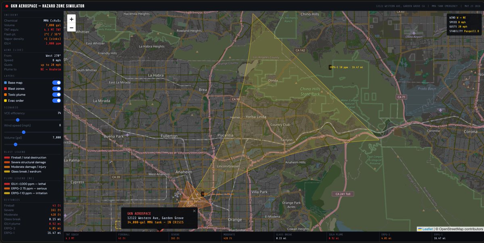Zoom out of the map
The height and width of the screenshot is (243, 484).
click(x=71, y=27)
